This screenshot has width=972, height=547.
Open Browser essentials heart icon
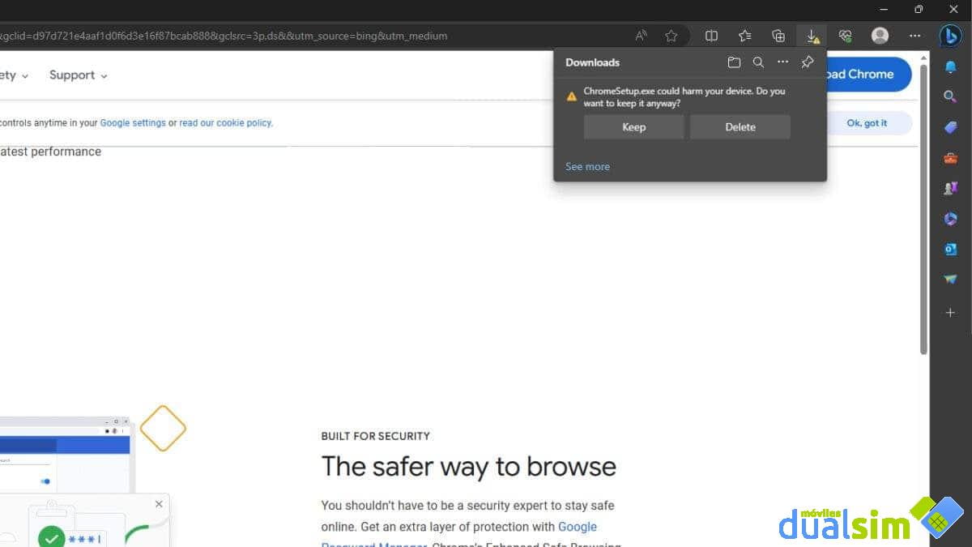pos(845,36)
